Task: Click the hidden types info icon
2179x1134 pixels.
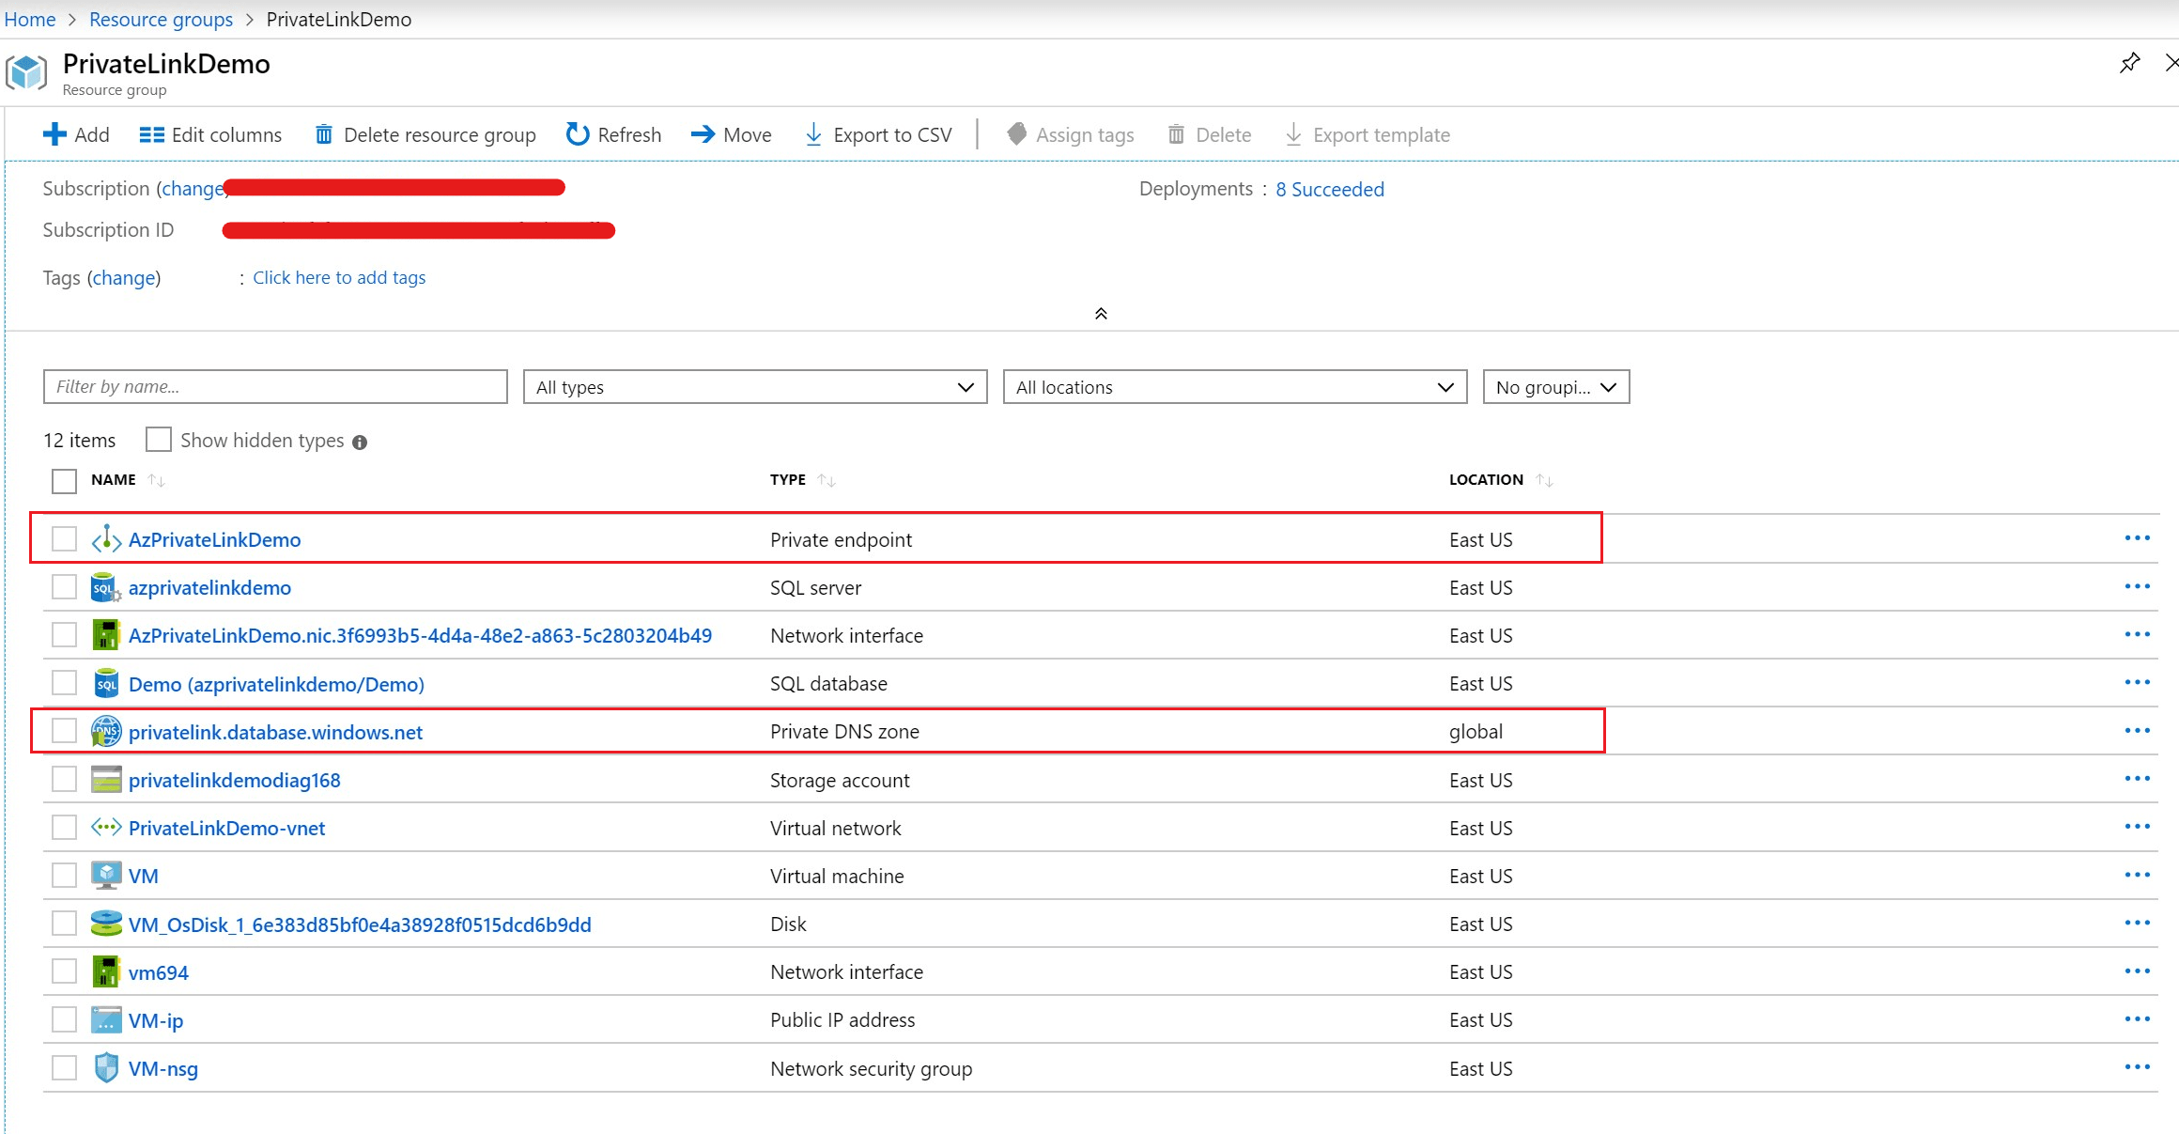Action: [360, 443]
